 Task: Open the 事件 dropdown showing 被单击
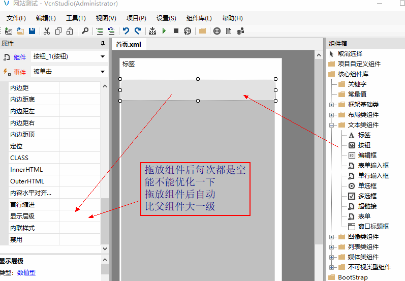(x=103, y=72)
